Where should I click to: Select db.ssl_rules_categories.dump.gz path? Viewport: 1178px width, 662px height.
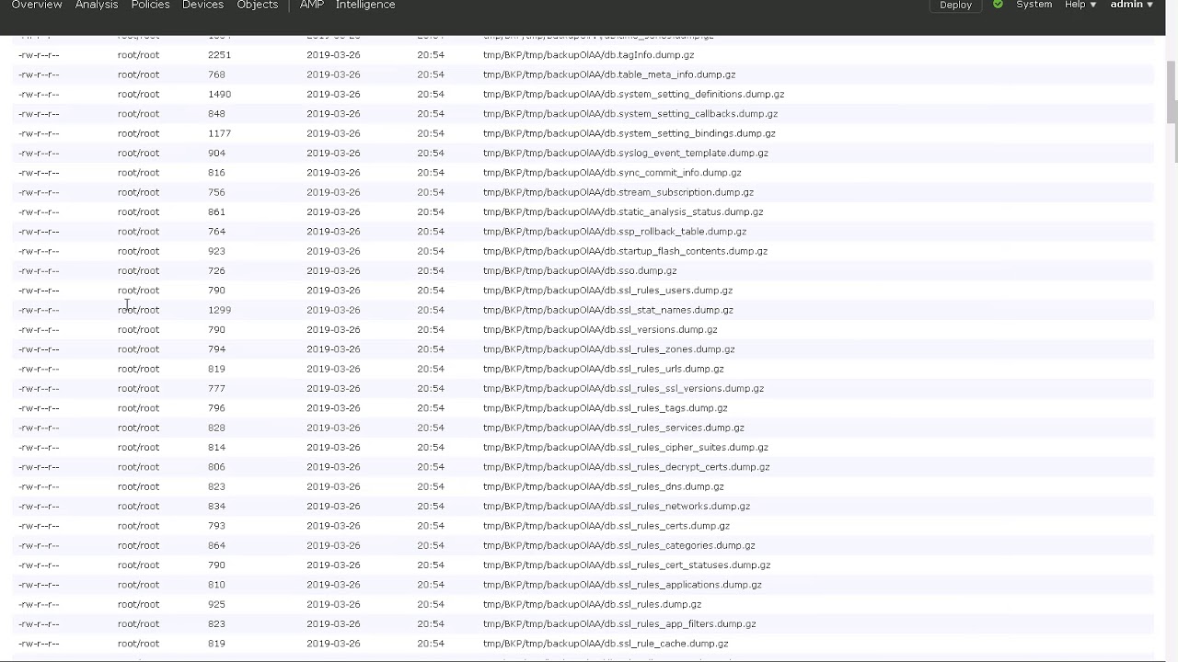(x=619, y=545)
